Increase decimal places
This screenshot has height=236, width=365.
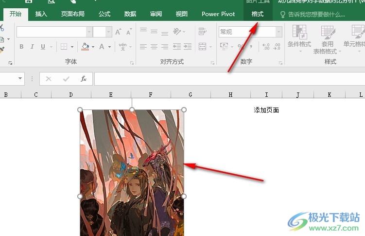click(266, 46)
